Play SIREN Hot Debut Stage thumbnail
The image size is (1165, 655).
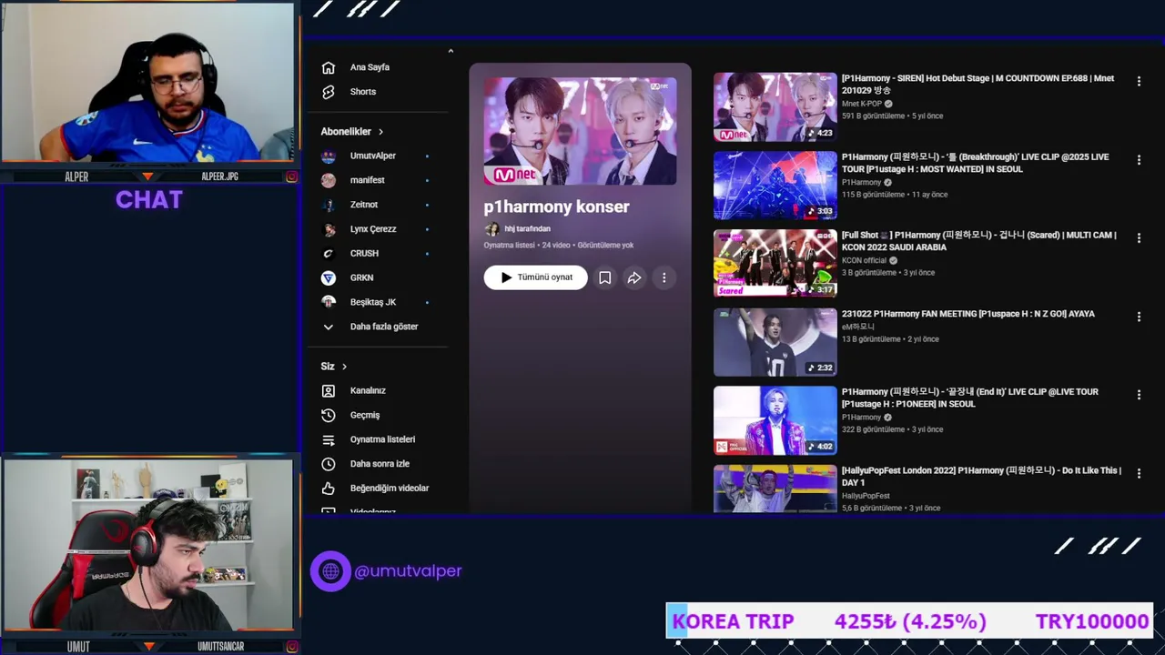tap(775, 107)
